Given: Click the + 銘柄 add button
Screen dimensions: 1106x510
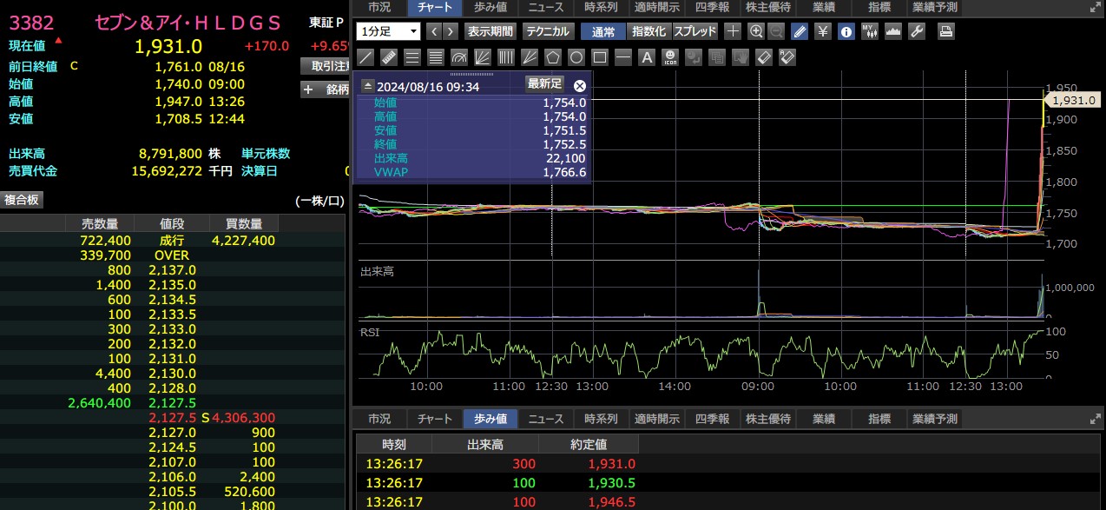Looking at the screenshot, I should point(326,89).
